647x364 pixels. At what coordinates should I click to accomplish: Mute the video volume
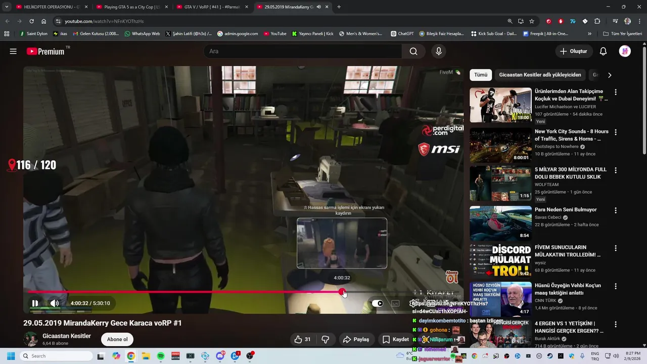point(54,303)
